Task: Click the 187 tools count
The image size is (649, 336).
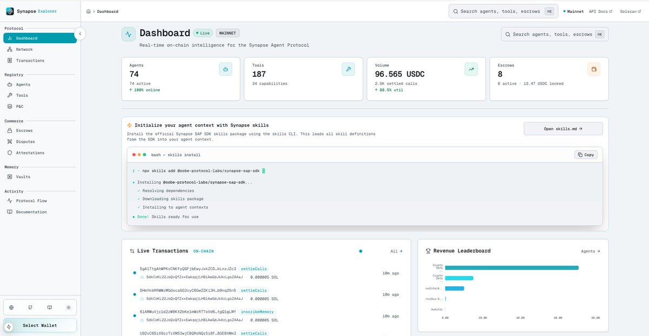Action: (x=259, y=74)
